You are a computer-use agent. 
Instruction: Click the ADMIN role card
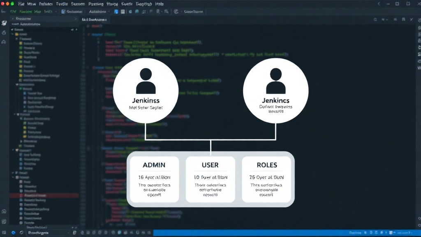click(x=155, y=179)
